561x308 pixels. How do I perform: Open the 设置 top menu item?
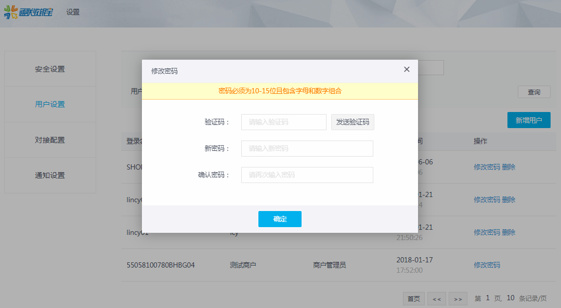[73, 12]
